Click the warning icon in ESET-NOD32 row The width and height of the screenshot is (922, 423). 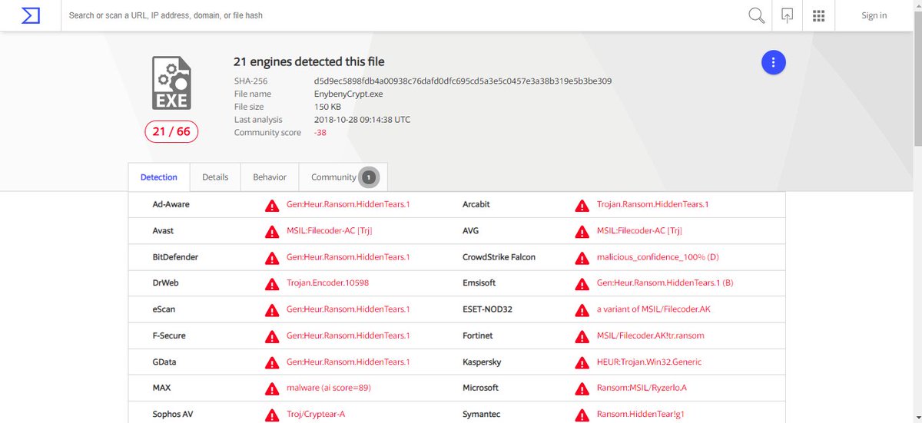[x=582, y=309]
